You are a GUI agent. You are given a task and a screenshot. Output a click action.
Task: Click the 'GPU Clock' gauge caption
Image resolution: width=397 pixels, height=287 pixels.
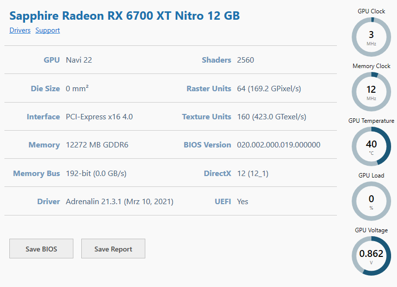pyautogui.click(x=371, y=11)
